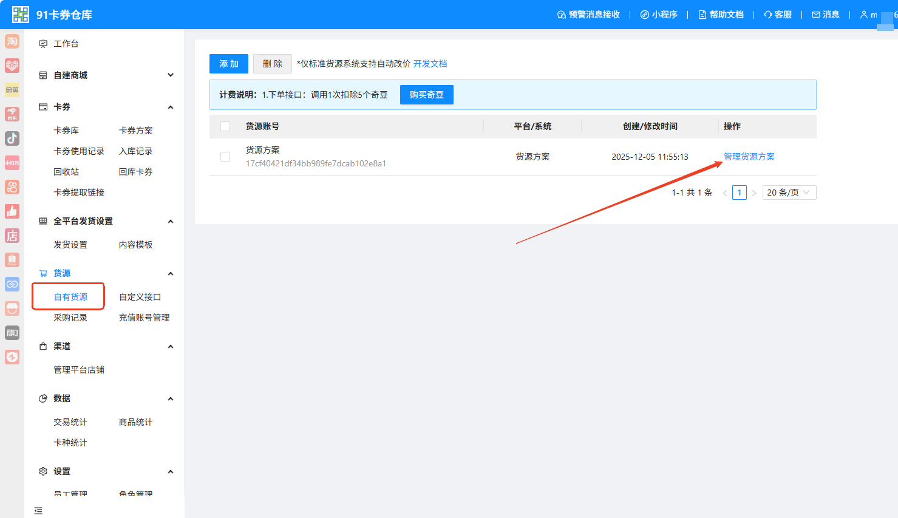
Task: Open the Taobao platform icon
Action: [x=12, y=41]
